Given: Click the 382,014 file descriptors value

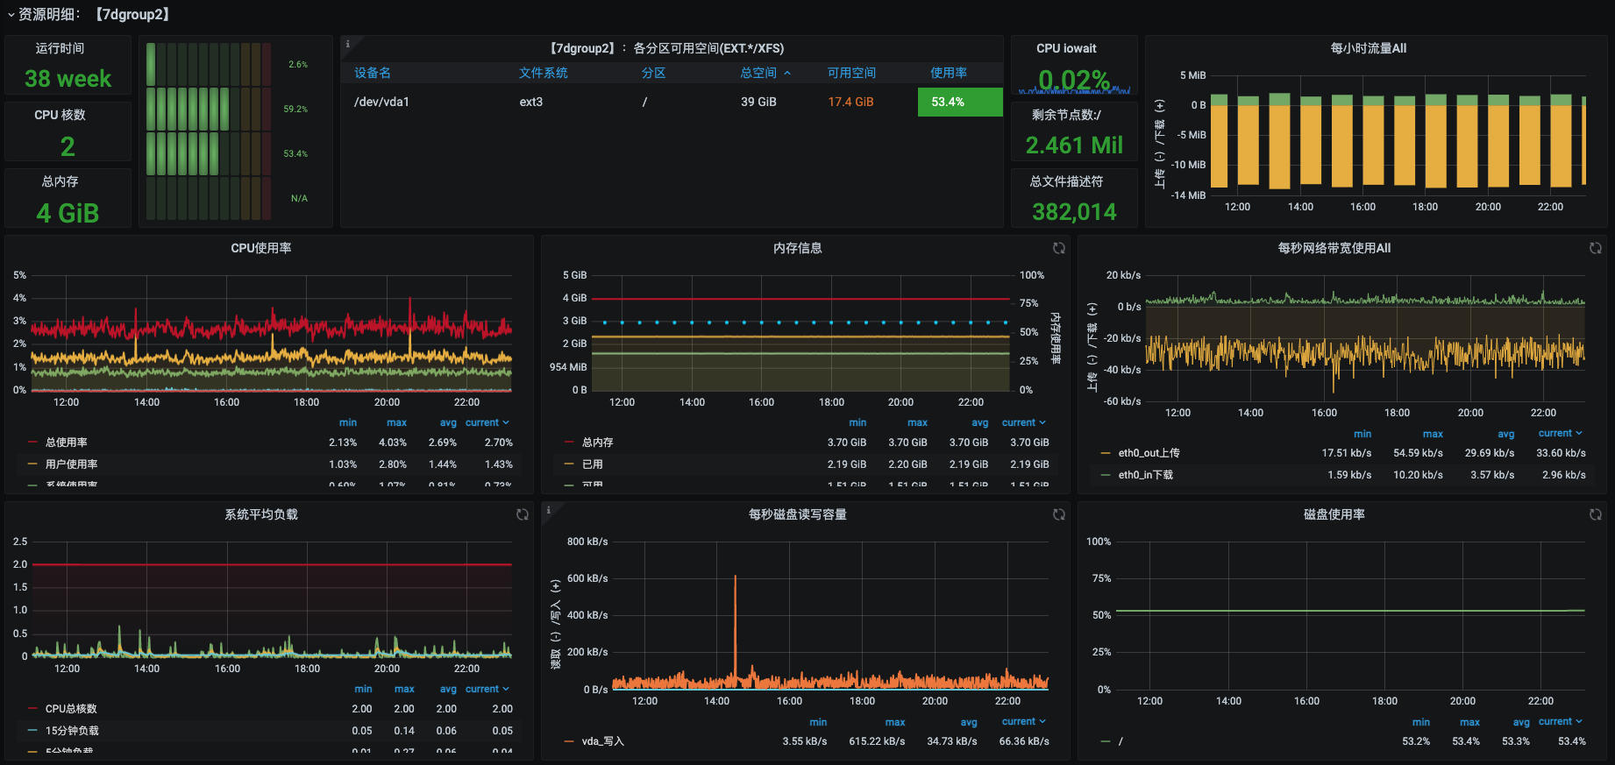Looking at the screenshot, I should pyautogui.click(x=1074, y=212).
